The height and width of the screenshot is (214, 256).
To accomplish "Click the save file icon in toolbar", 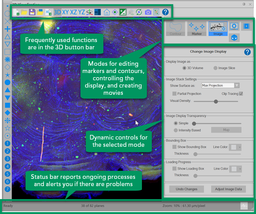I will pos(32,12).
